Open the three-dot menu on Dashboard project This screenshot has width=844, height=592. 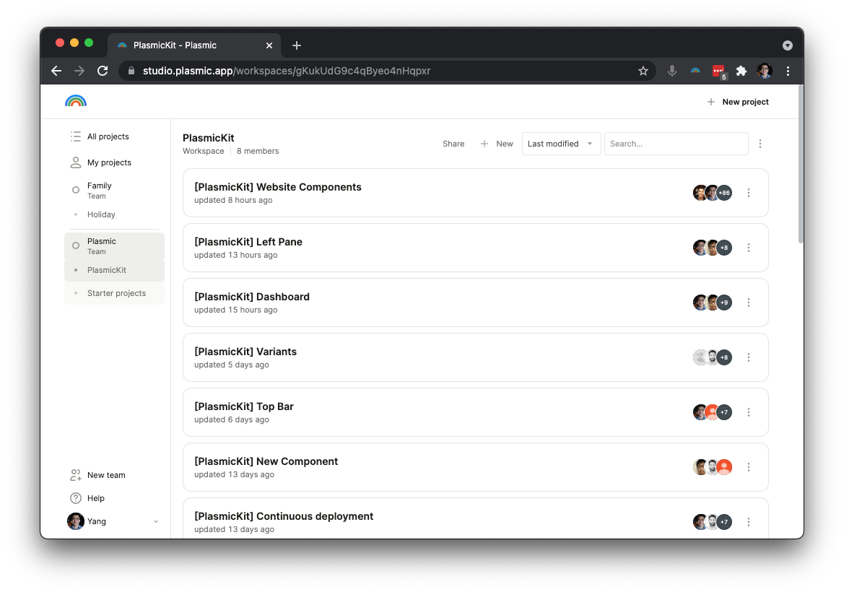[749, 302]
